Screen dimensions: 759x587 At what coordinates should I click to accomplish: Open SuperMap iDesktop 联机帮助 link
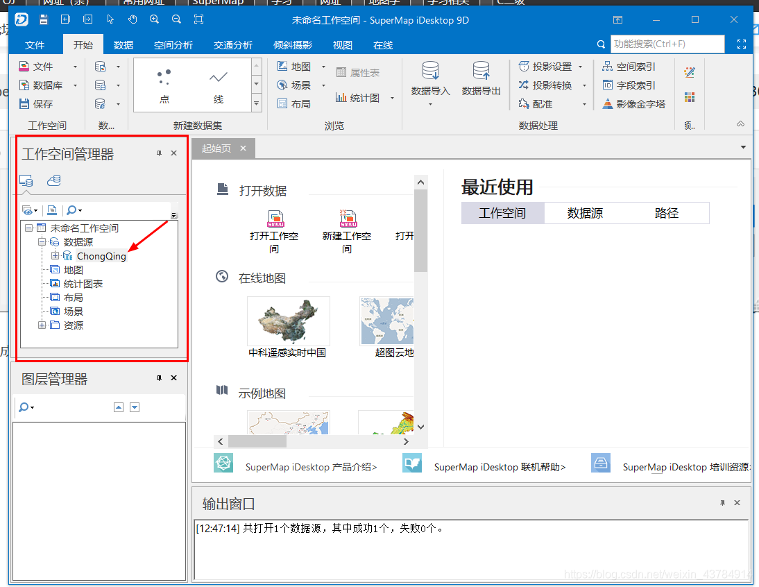click(500, 467)
